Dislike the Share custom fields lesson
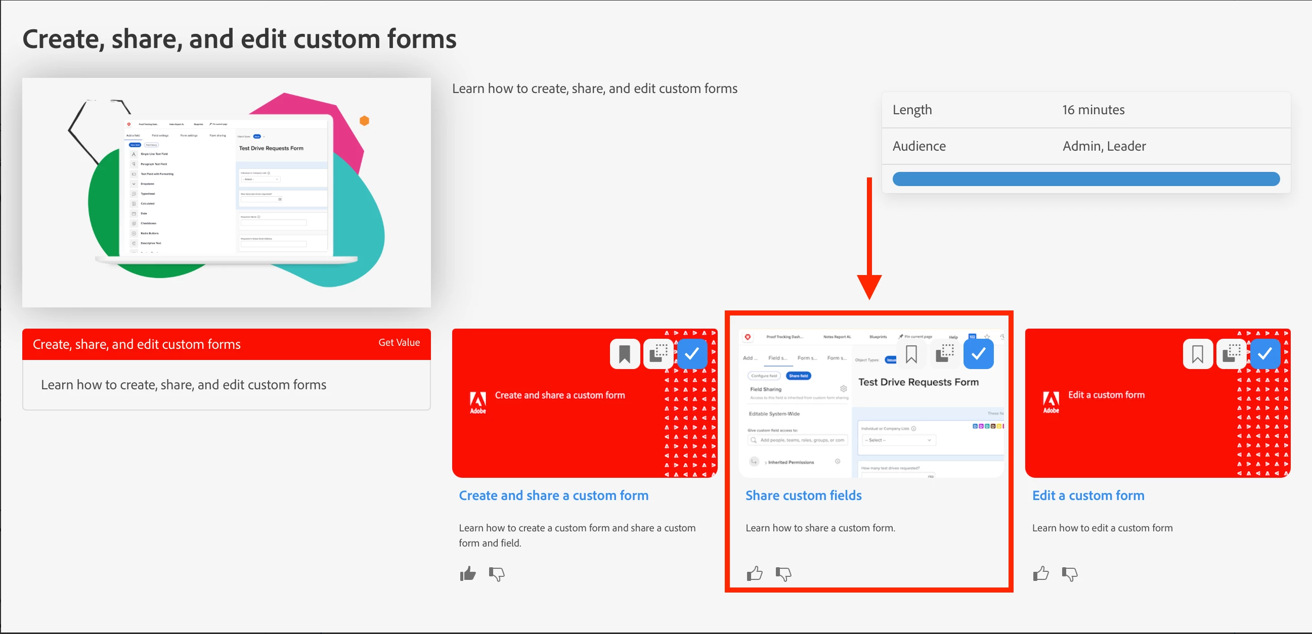 pyautogui.click(x=783, y=574)
